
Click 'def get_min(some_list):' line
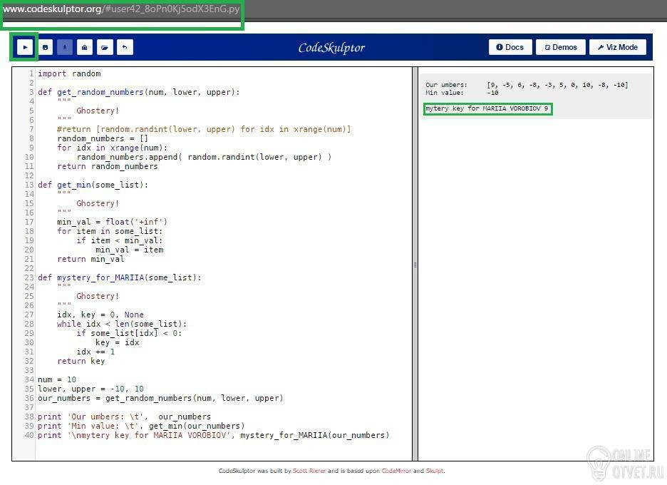(x=93, y=185)
